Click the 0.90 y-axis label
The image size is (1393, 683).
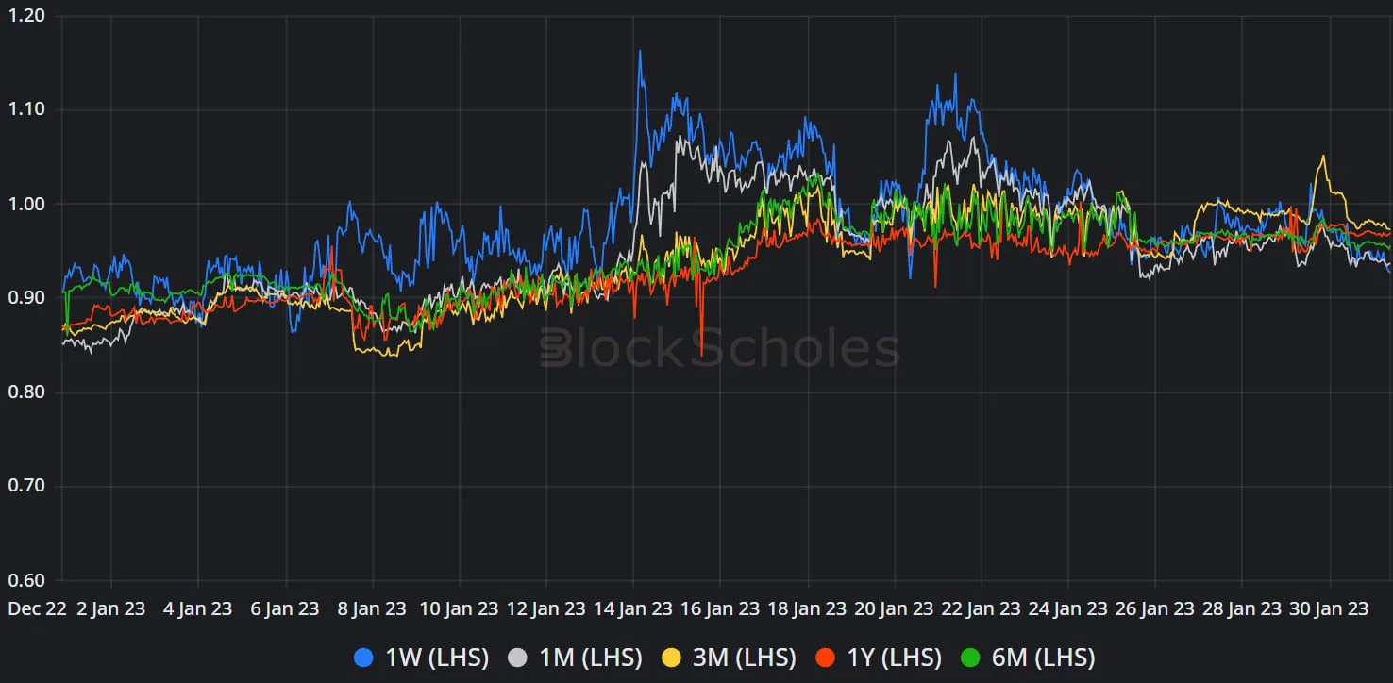(25, 298)
